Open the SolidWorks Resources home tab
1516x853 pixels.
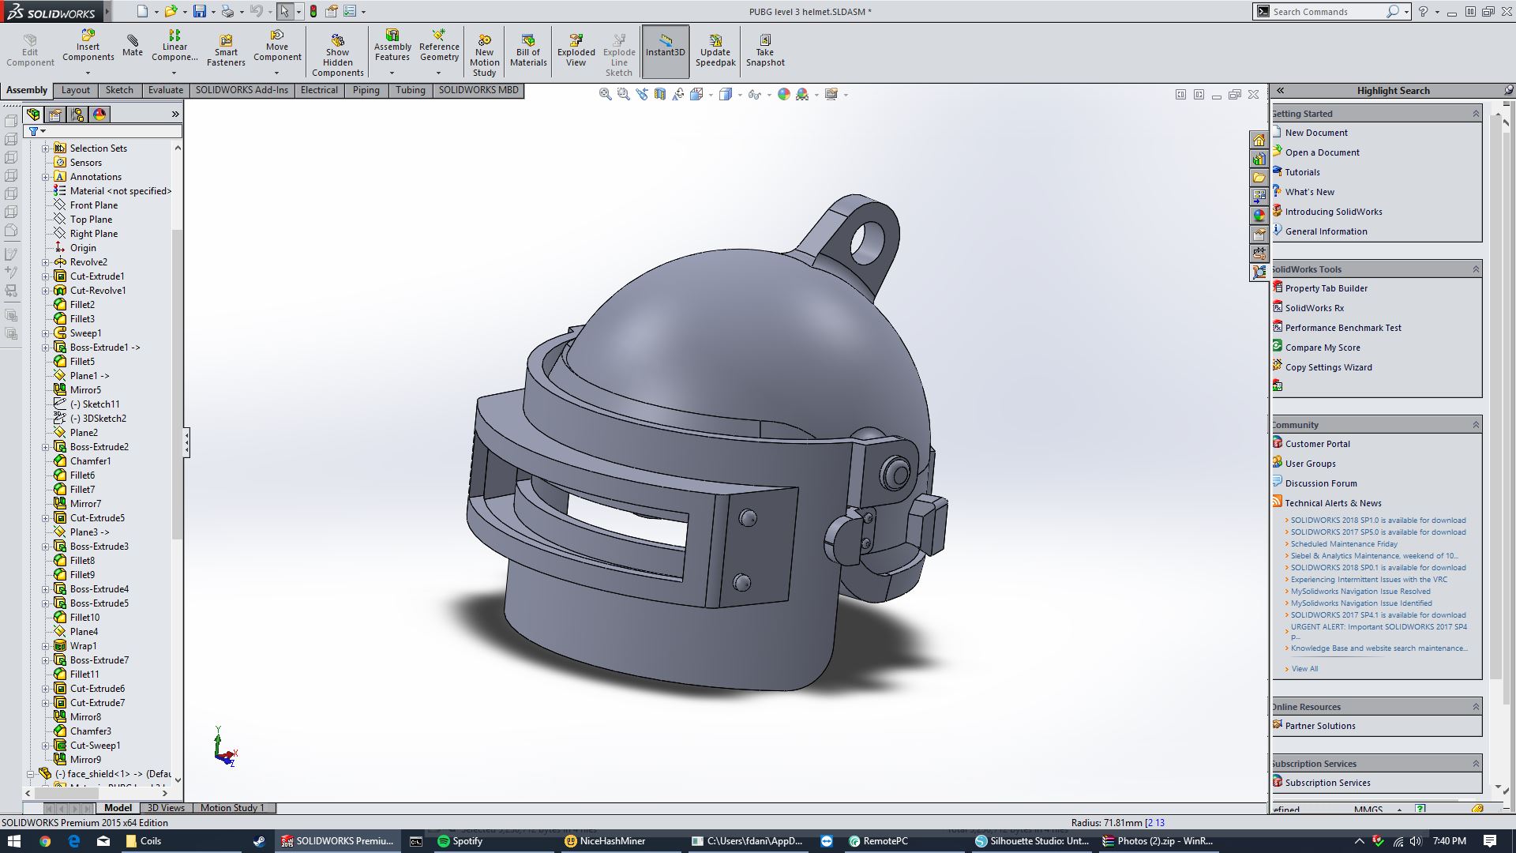(1259, 140)
